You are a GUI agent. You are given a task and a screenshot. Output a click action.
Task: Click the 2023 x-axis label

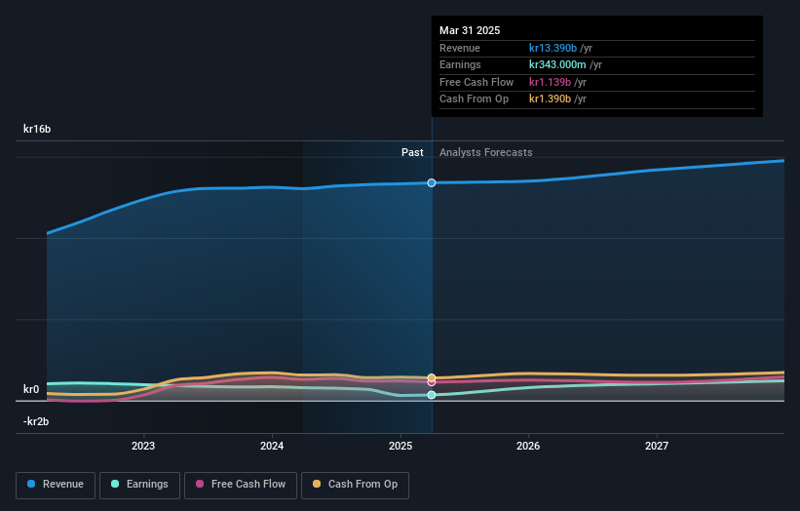tap(143, 446)
